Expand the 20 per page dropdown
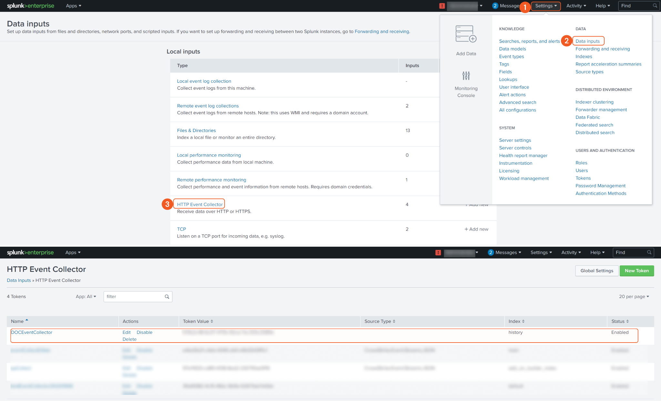 click(634, 297)
